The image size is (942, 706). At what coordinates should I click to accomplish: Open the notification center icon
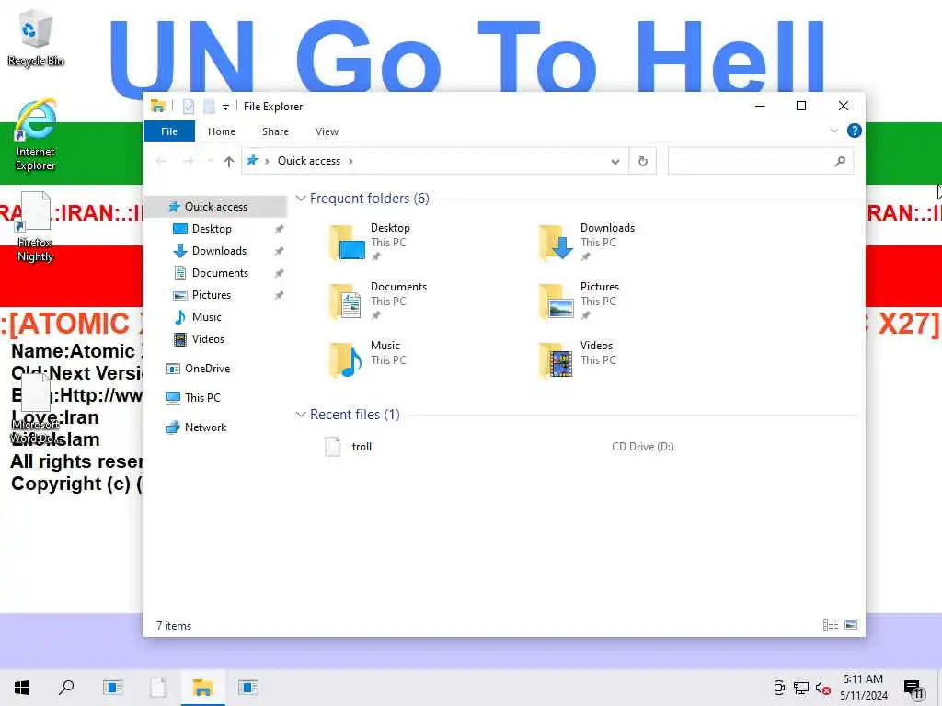pos(913,688)
